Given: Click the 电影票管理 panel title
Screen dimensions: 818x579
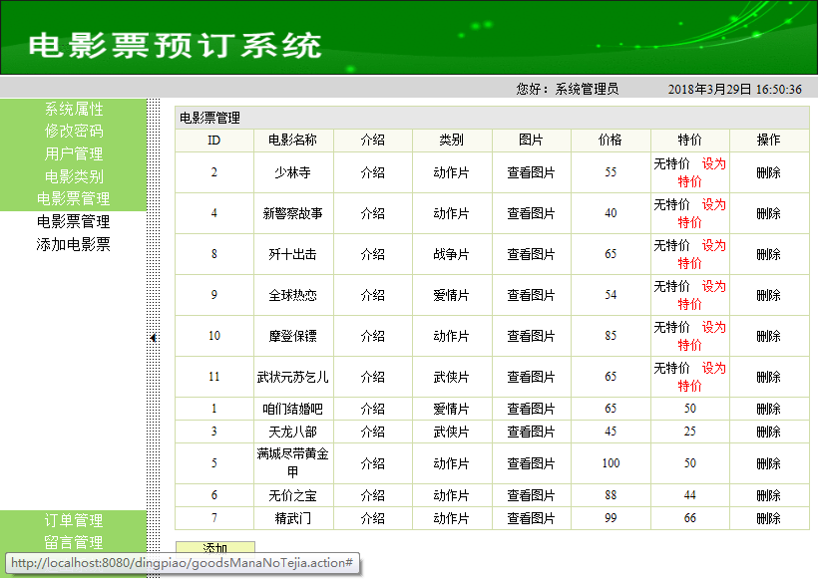Looking at the screenshot, I should click(x=209, y=118).
